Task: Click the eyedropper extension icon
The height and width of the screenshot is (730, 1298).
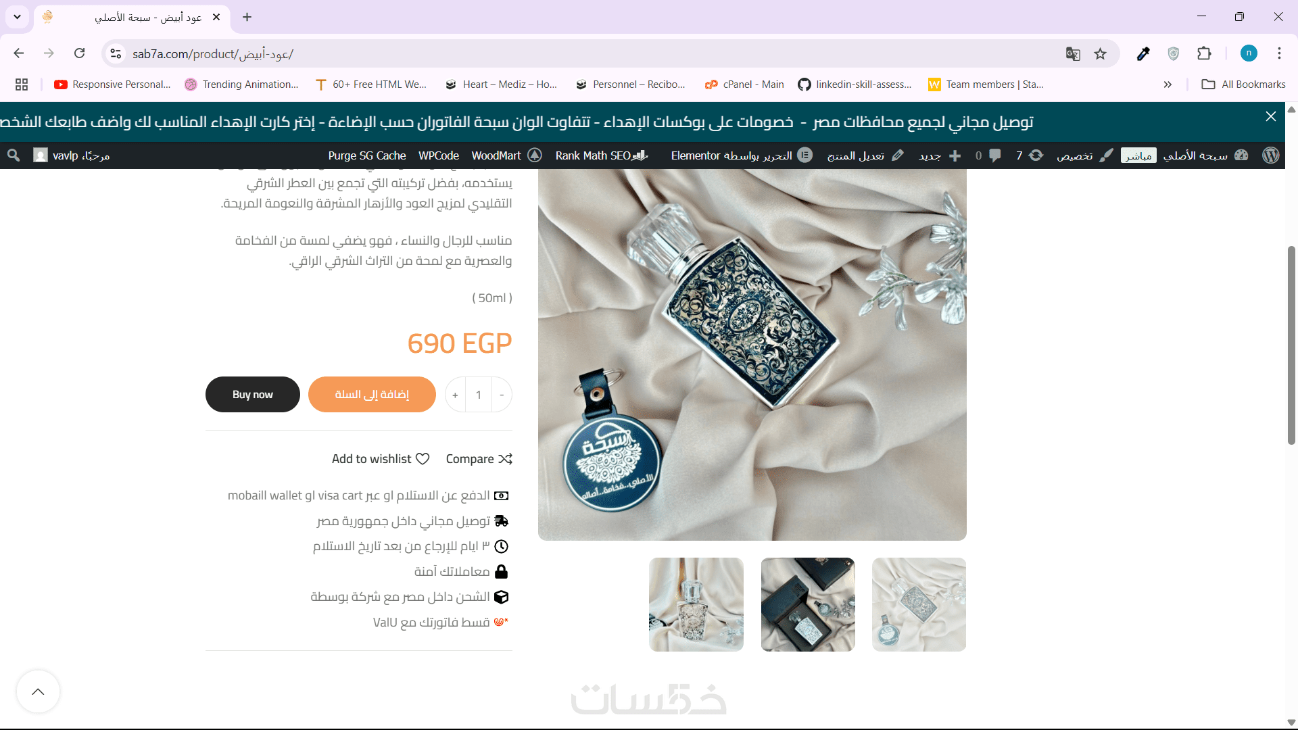Action: [1143, 53]
